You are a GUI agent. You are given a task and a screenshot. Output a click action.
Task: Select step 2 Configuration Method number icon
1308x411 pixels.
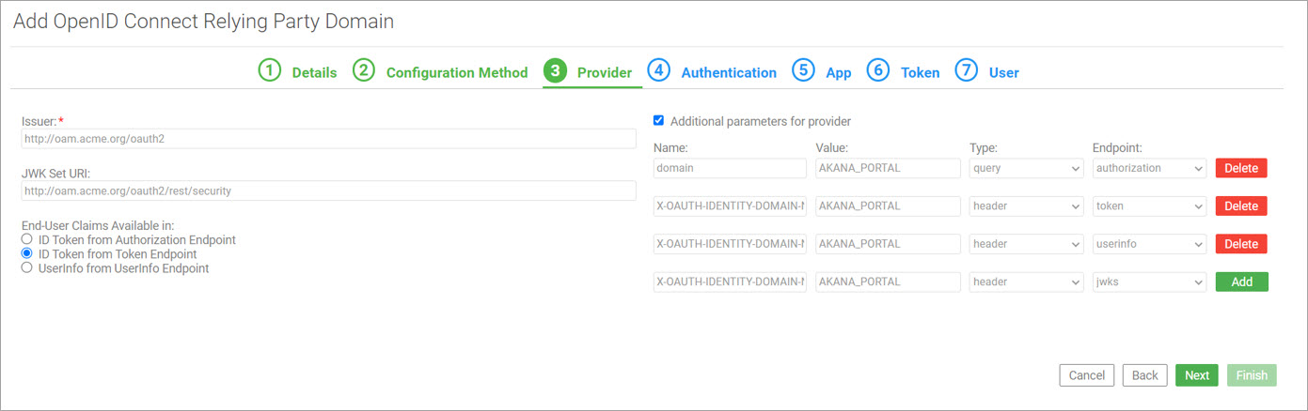pyautogui.click(x=364, y=70)
